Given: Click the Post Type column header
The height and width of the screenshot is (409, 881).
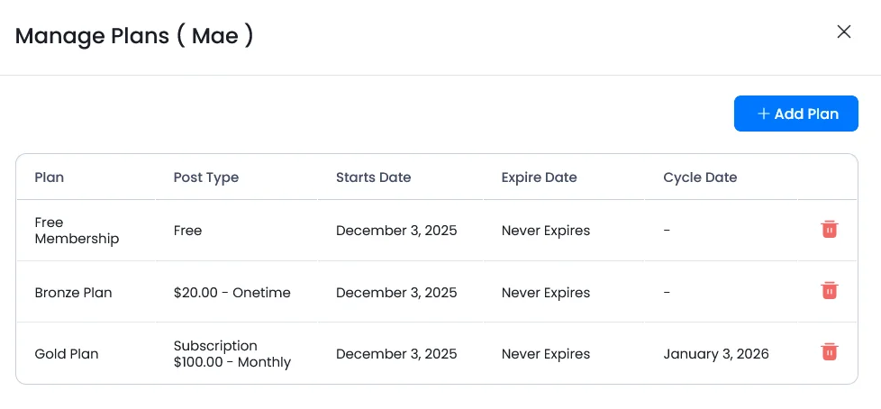Looking at the screenshot, I should [x=206, y=177].
